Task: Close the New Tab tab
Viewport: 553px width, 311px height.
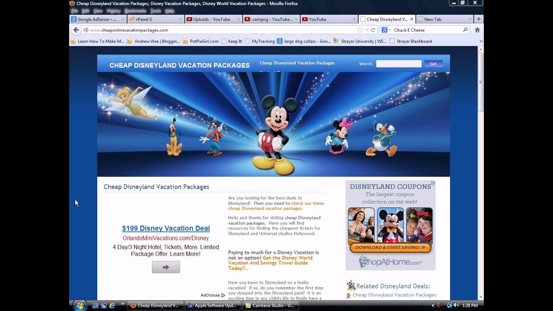Action: pos(470,19)
